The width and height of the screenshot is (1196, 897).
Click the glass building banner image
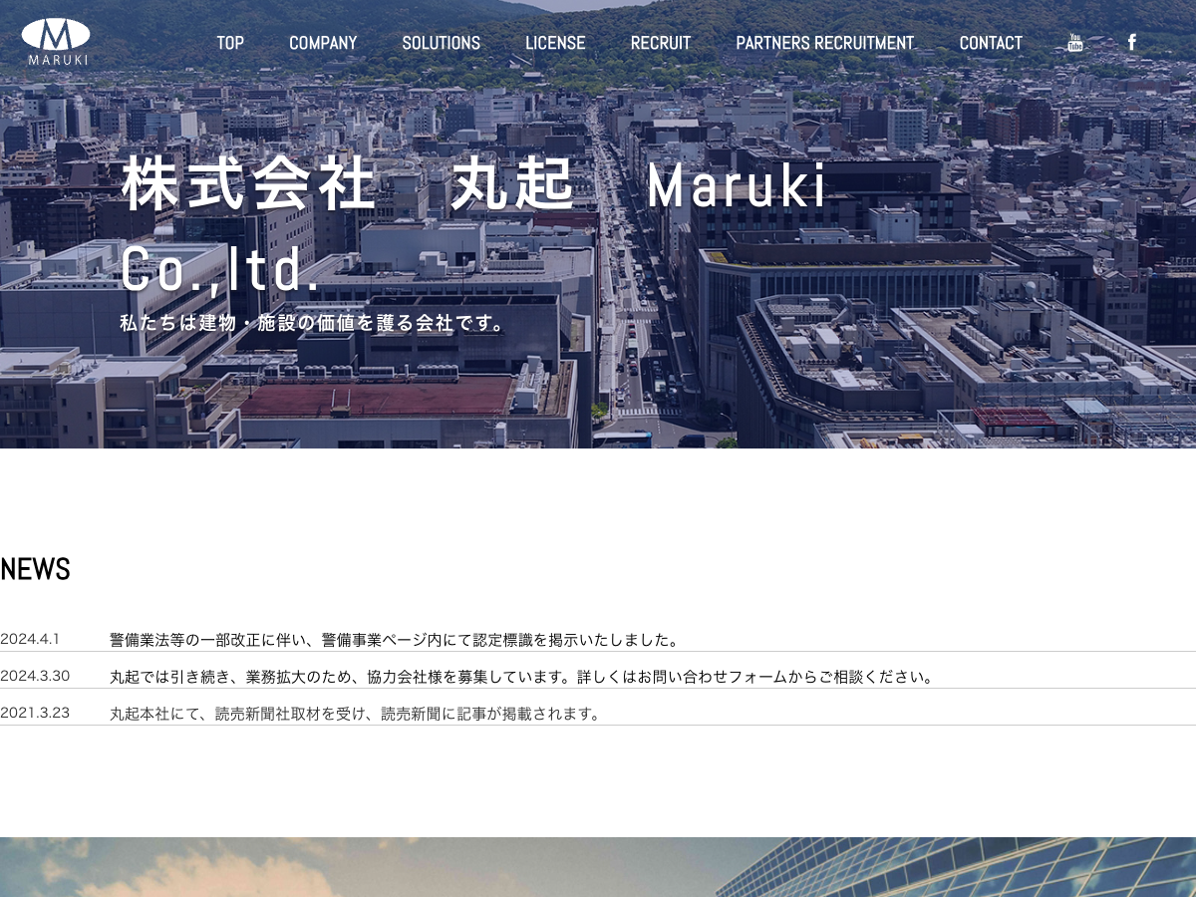pos(598,867)
